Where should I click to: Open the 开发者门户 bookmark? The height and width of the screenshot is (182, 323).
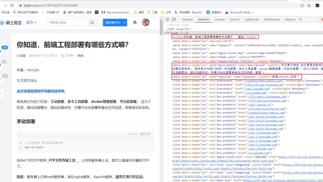[51, 12]
